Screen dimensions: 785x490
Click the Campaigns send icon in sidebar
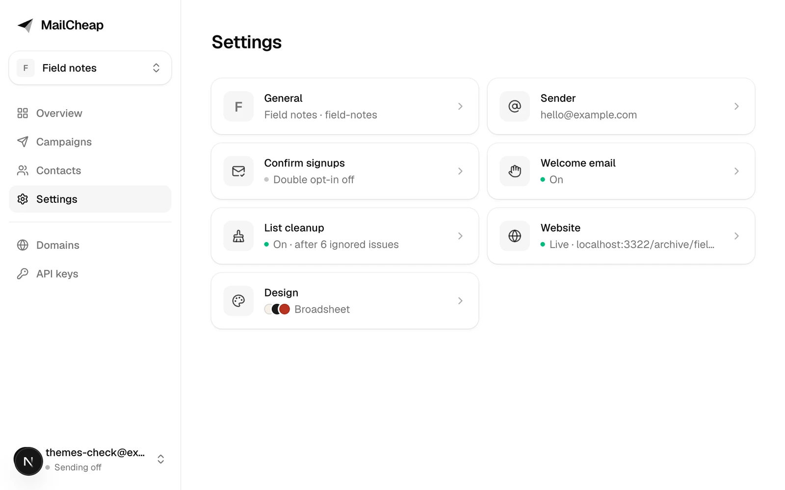coord(23,142)
